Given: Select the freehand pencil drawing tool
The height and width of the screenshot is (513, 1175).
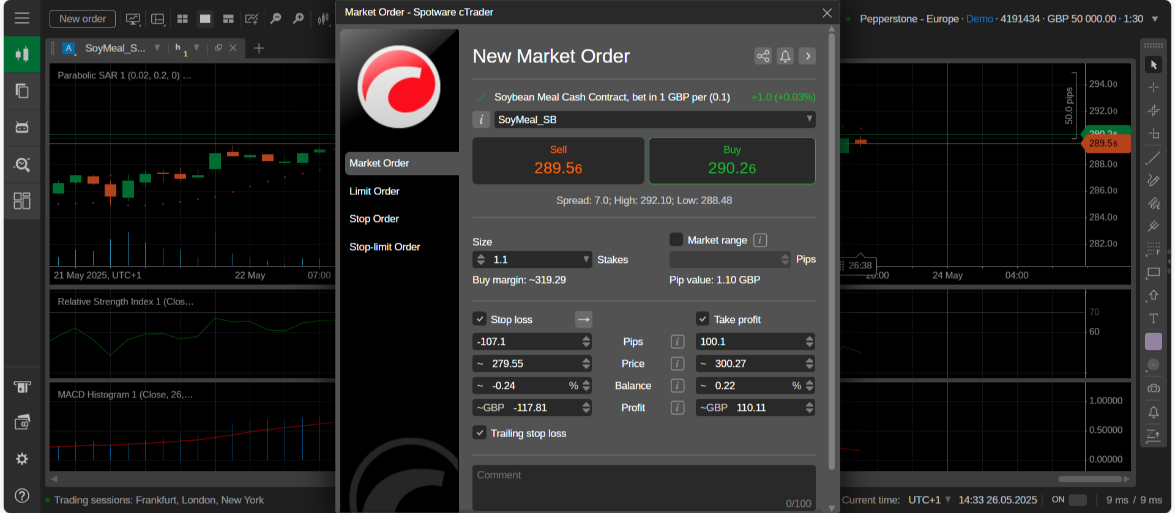Looking at the screenshot, I should [1154, 180].
